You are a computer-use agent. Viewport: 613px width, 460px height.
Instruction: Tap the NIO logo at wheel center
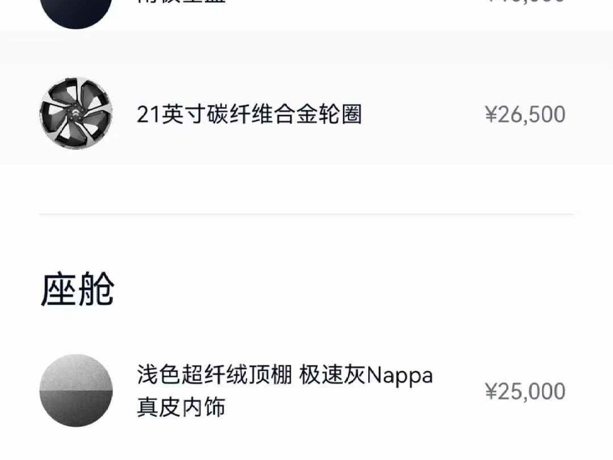pos(75,113)
